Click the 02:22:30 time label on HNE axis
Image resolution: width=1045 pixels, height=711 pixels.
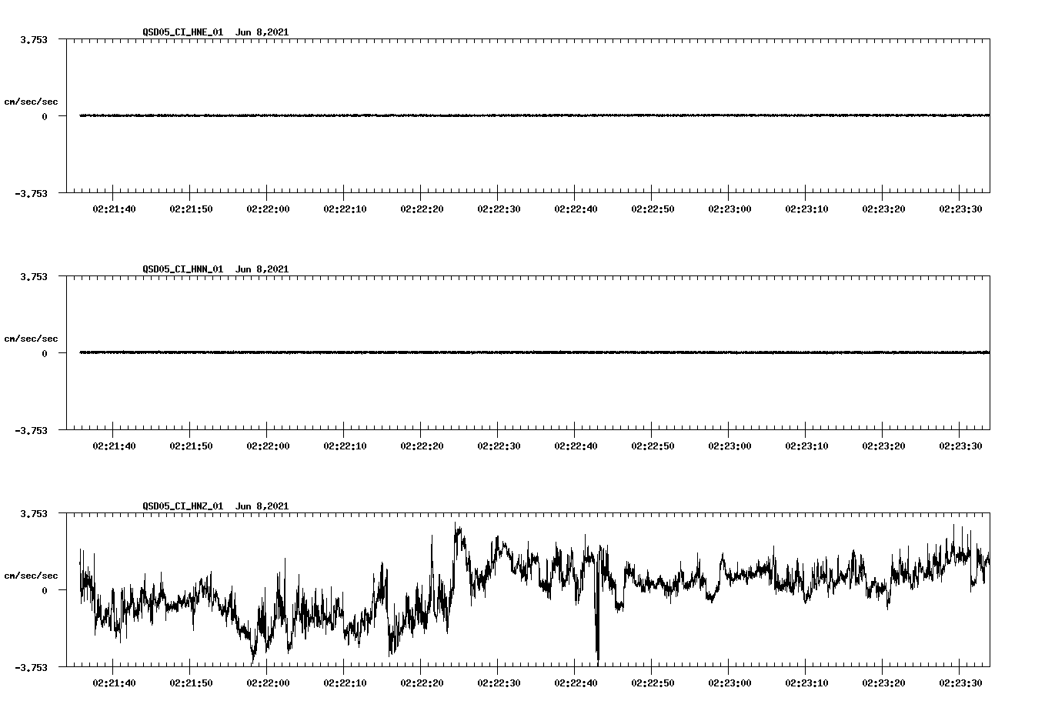[x=499, y=209]
